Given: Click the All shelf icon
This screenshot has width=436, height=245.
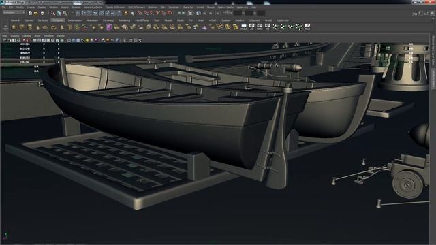Looking at the screenshot, I should (251, 27).
